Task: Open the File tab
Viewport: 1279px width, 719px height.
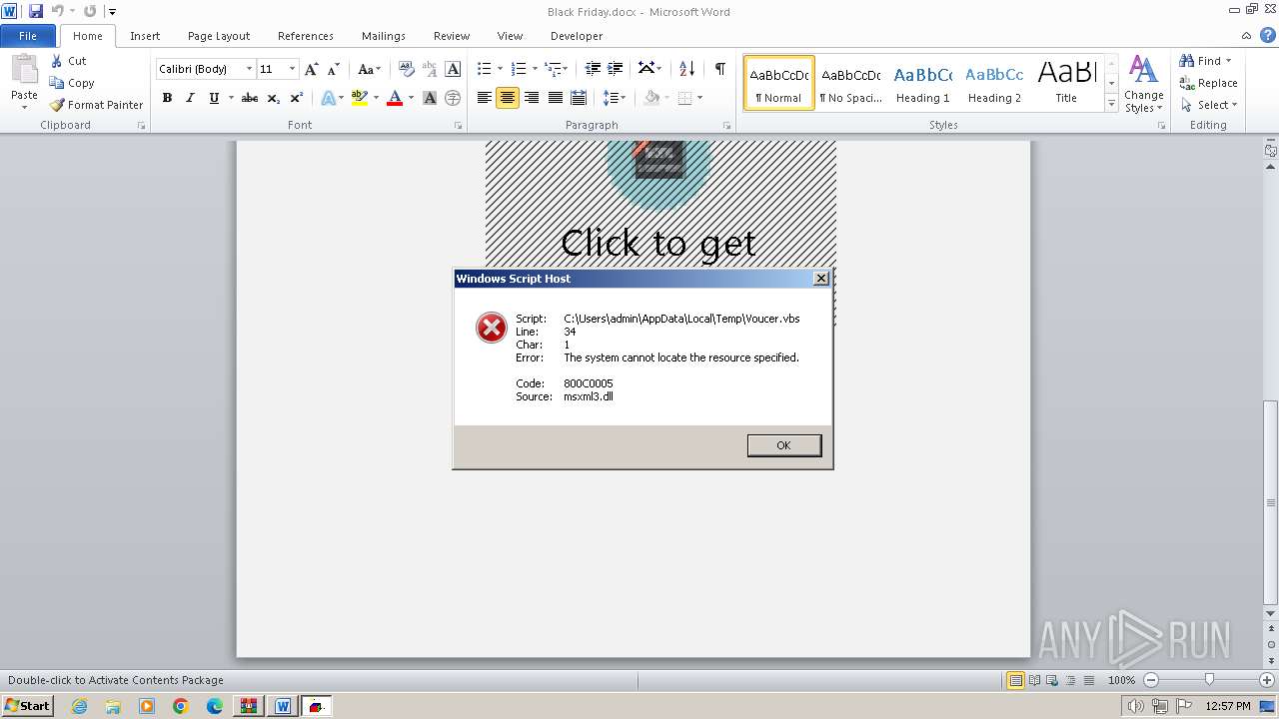Action: [28, 36]
